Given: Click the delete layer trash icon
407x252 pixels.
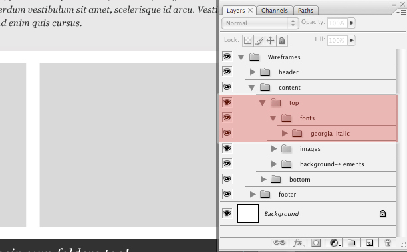Looking at the screenshot, I should click(x=388, y=243).
